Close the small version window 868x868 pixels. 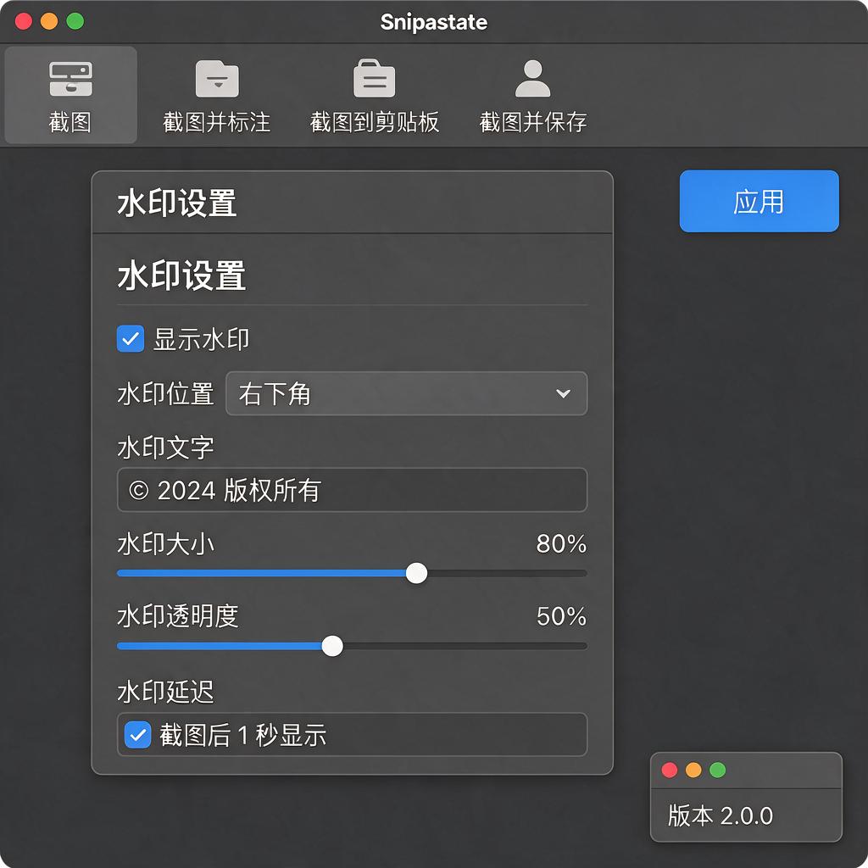pos(670,770)
